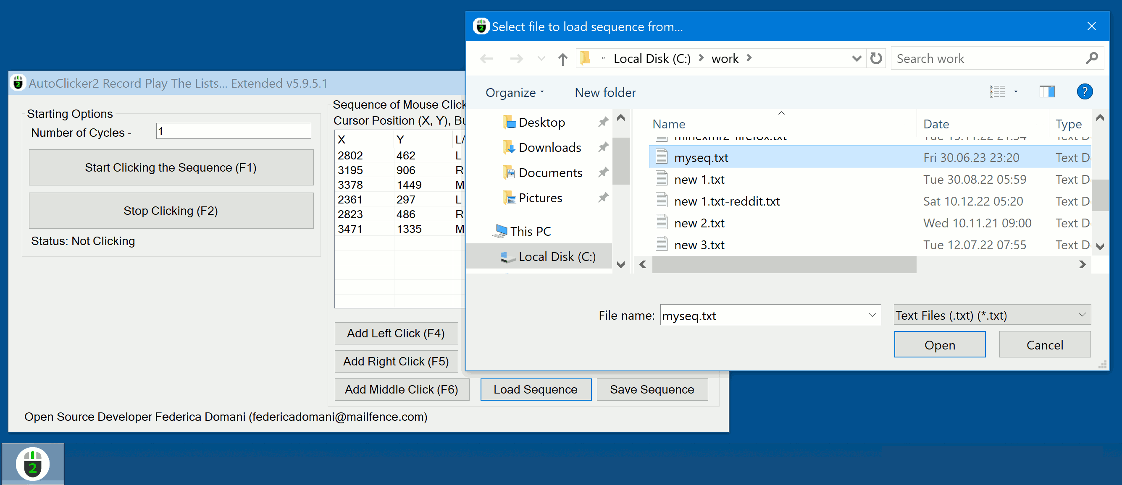Click the view layout toggle icon

(x=1045, y=91)
